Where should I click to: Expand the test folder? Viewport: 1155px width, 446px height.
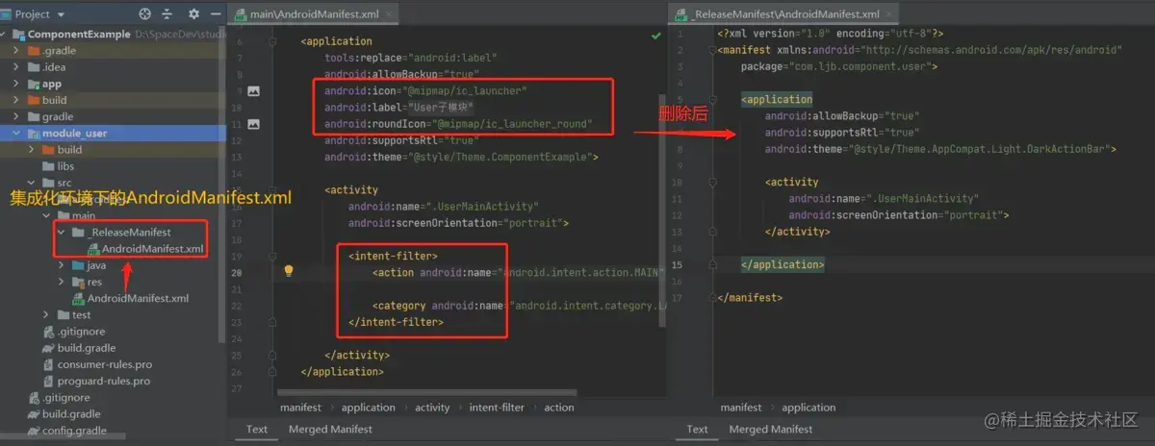click(48, 314)
